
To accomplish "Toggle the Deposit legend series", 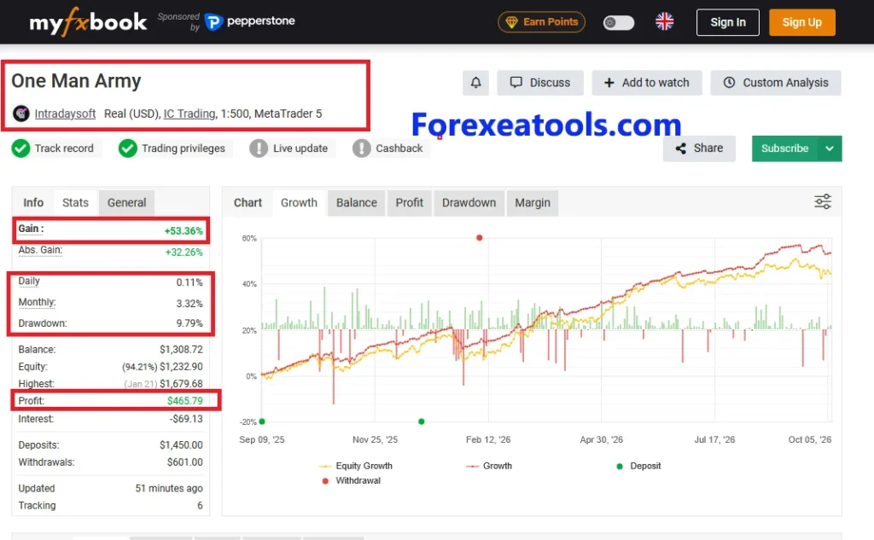I will coord(638,466).
